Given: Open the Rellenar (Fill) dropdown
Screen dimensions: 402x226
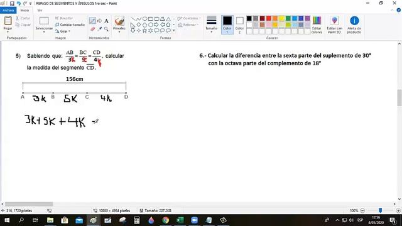Looking at the screenshot, I should [188, 25].
